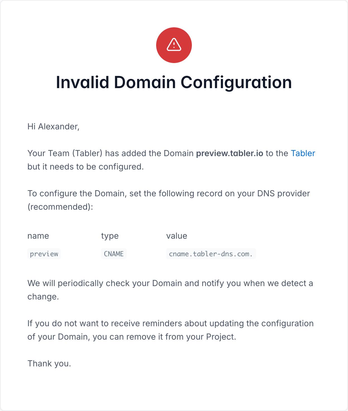Click the "To configure the Domain" instruction line

coord(168,194)
